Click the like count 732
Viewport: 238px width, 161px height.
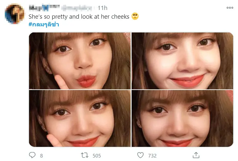(152, 156)
